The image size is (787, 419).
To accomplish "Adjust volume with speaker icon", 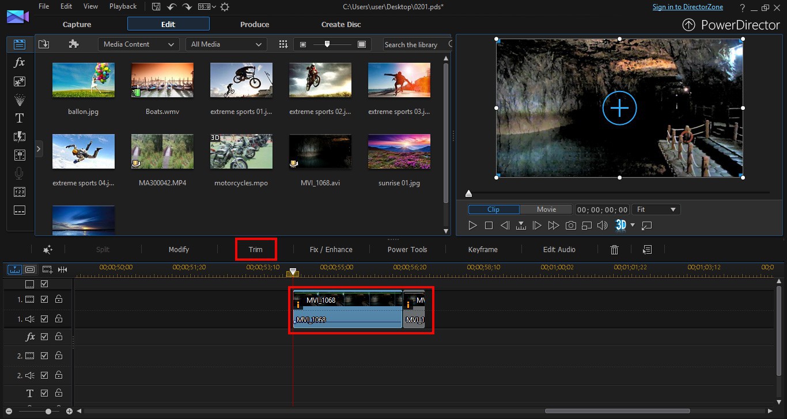I will pos(603,226).
